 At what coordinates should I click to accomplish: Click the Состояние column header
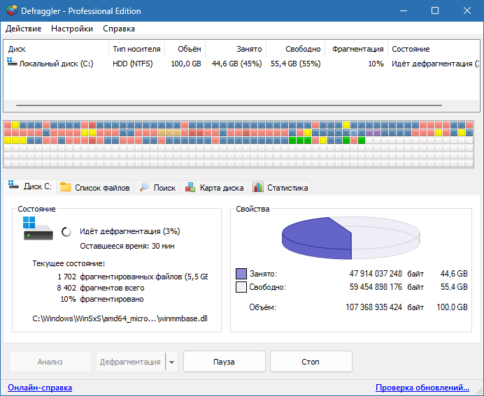pos(434,49)
